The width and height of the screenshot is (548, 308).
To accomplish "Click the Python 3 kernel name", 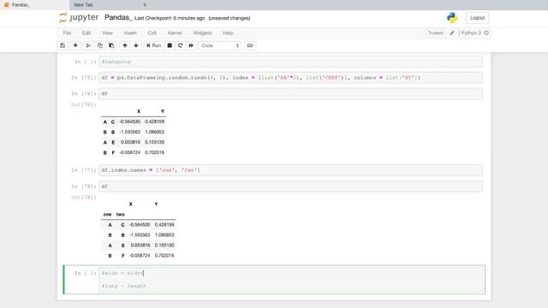I will coord(471,33).
